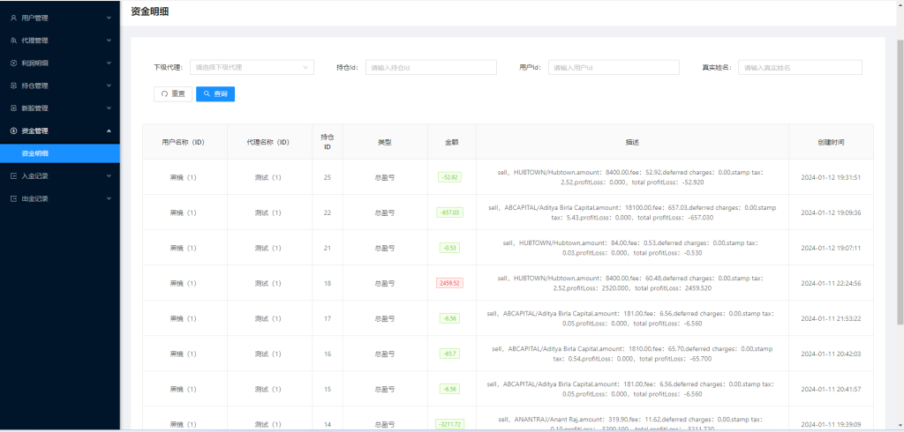Open the 出金记录 menu item label
904x432 pixels.
click(x=35, y=199)
